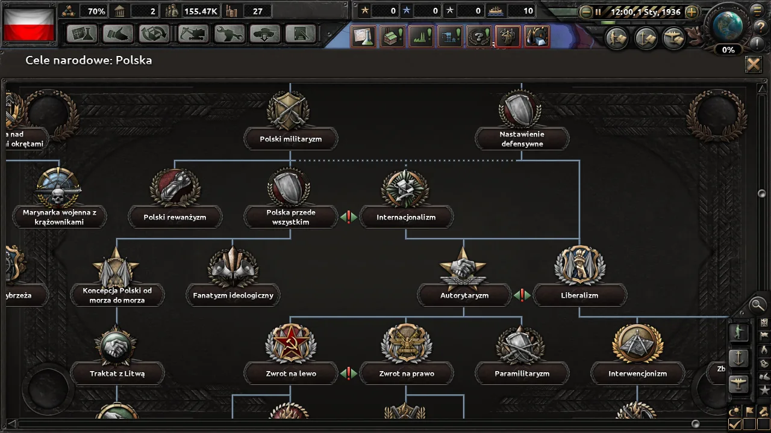Click the magnifier search button
The width and height of the screenshot is (771, 433).
[x=757, y=306]
